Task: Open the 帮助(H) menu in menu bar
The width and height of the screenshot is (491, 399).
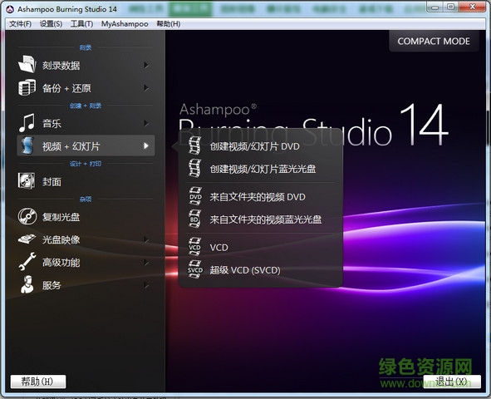Action: tap(169, 24)
